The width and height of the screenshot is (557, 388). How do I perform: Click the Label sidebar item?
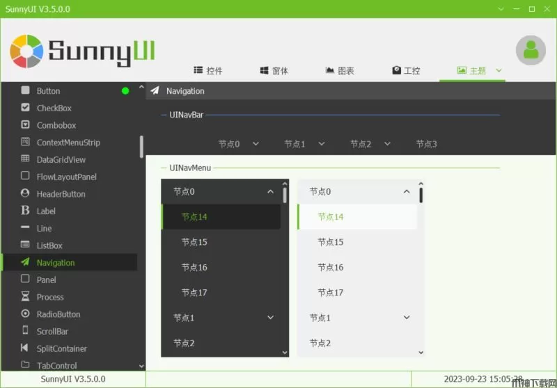(x=46, y=211)
